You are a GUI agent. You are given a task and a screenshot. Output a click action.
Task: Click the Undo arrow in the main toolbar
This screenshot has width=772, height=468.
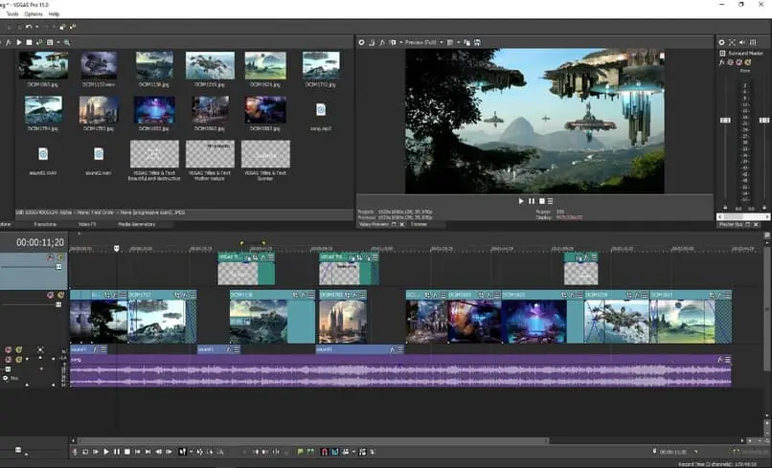(x=29, y=27)
